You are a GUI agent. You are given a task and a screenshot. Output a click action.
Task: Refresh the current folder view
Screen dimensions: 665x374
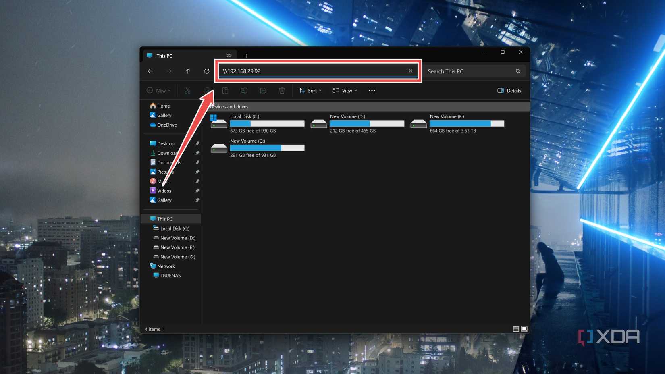pos(207,71)
